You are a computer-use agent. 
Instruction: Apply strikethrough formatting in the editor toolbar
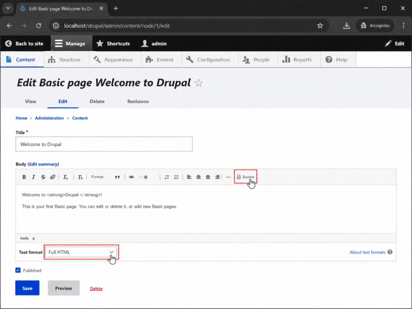[43, 177]
